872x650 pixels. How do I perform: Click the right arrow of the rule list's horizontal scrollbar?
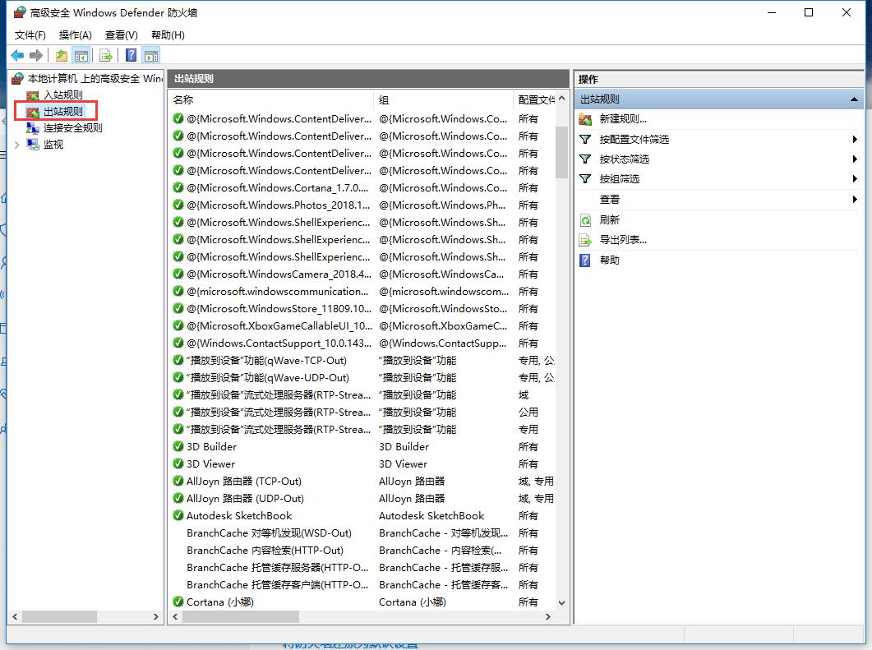coord(548,616)
